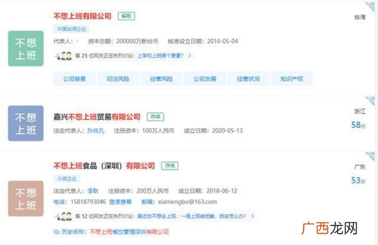This screenshot has height=245, width=378.
Task: Click history name 不想上班餐饮管理深圳有限公司
Action: click(x=129, y=232)
